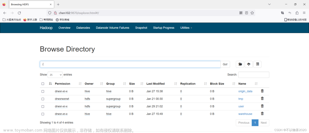
Task: Select page 1 in pagination
Action: tap(255, 123)
